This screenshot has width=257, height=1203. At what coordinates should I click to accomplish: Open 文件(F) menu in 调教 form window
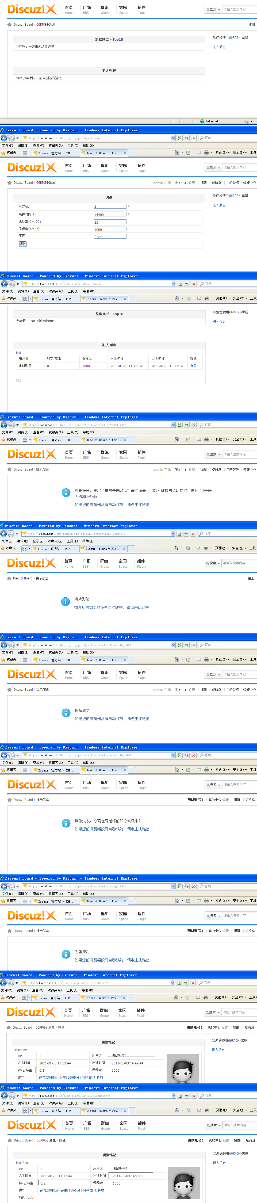pos(7,145)
